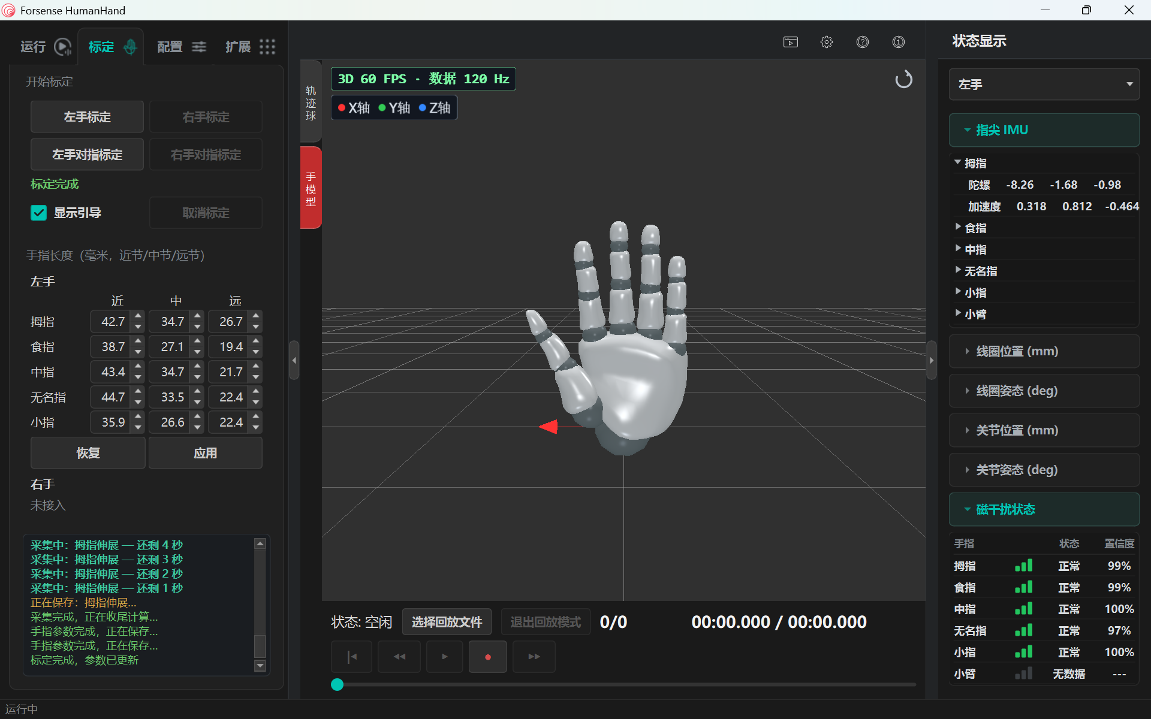Decrease 小指 远 length with down arrow
Image resolution: width=1151 pixels, height=719 pixels.
click(256, 428)
